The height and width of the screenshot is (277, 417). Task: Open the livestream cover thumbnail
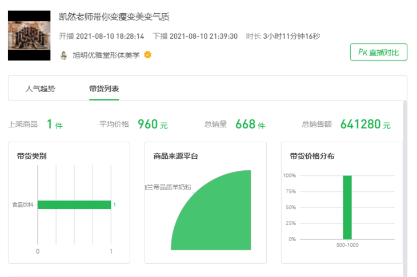29,35
